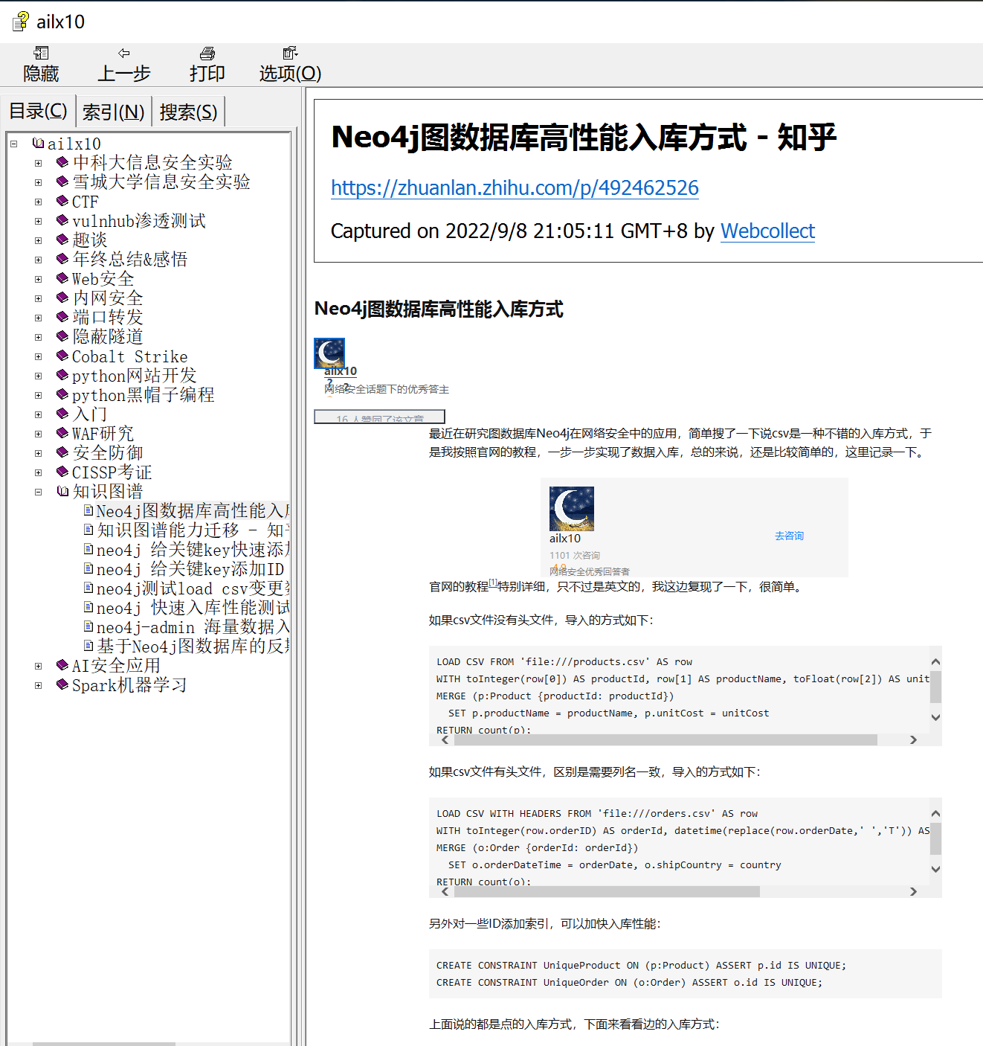Click the book icon beside 雪城大学信息安全实验
Screen dimensions: 983x1046
(x=62, y=182)
